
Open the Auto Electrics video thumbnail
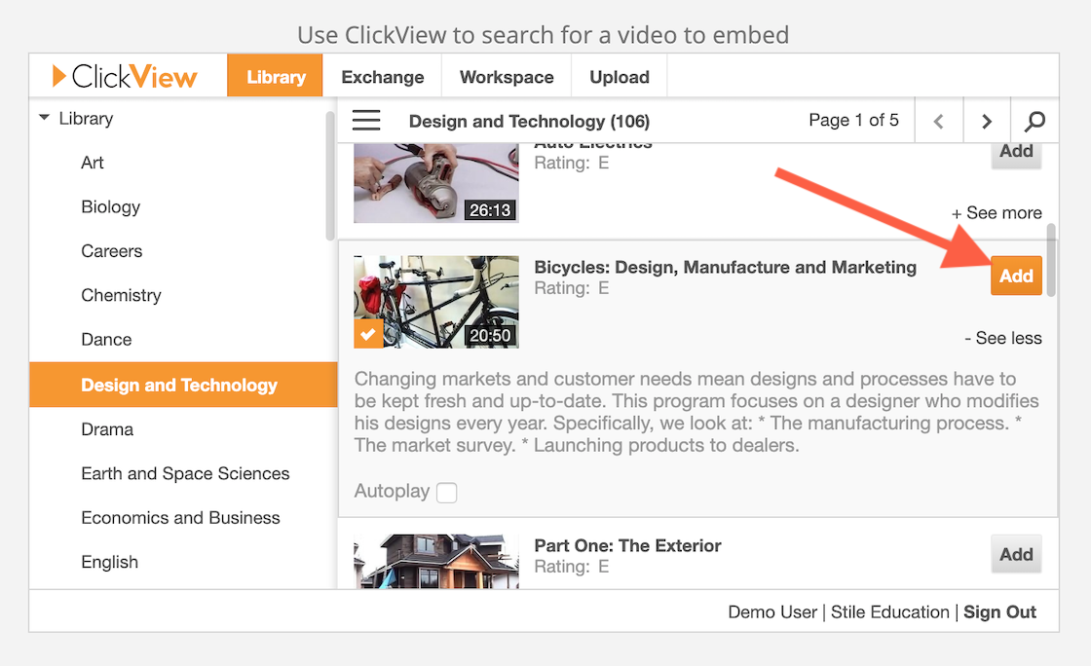pyautogui.click(x=436, y=183)
